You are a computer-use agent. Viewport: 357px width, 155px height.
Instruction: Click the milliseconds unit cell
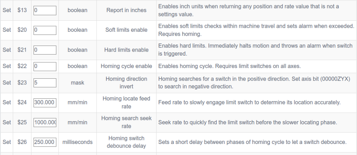(77, 142)
